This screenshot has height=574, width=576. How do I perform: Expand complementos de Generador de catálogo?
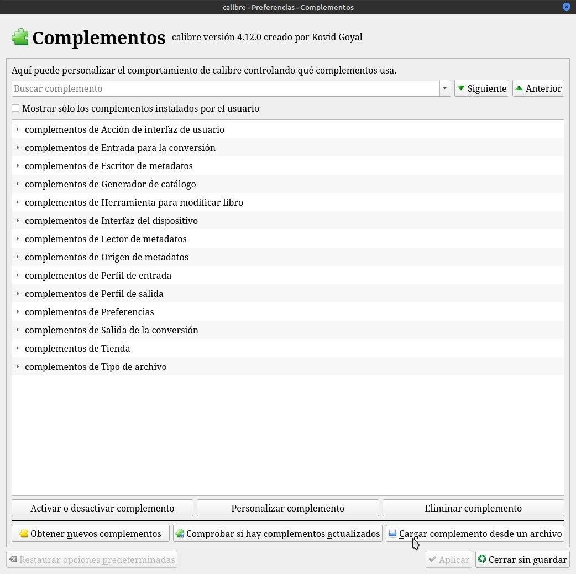pos(17,184)
